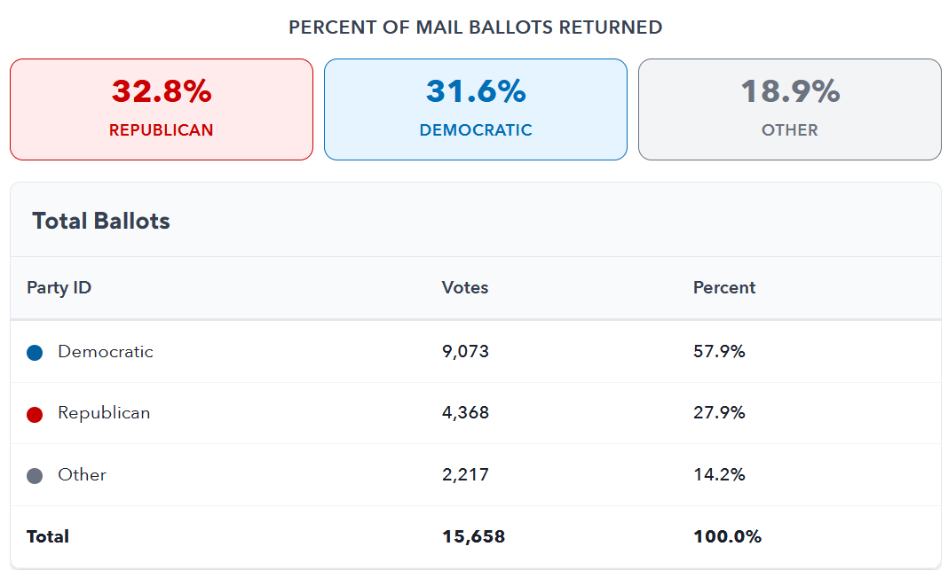Select the Other 18.9% card
948x570 pixels.
tap(789, 109)
